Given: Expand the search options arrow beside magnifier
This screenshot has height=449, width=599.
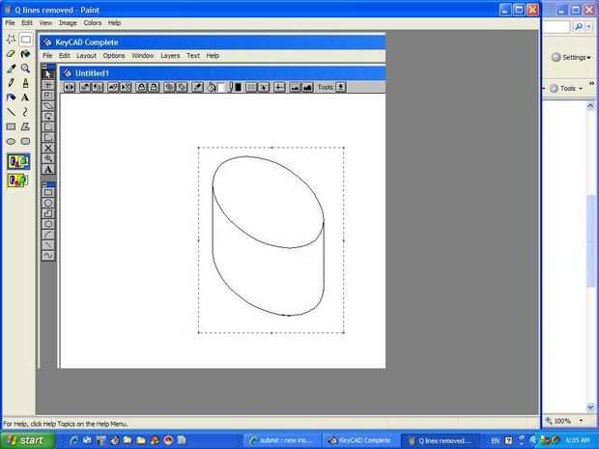Looking at the screenshot, I should click(588, 27).
